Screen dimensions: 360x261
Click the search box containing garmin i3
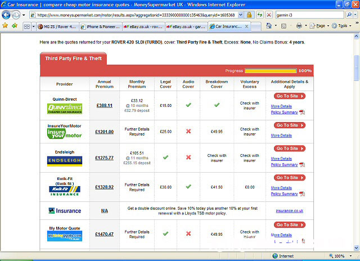[x=309, y=15]
